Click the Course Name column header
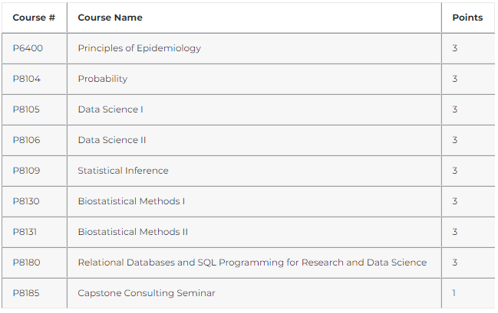Viewport: 498px width, 313px height. coord(110,18)
